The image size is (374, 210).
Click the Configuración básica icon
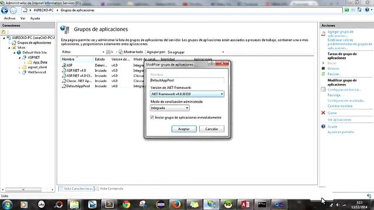click(x=323, y=89)
